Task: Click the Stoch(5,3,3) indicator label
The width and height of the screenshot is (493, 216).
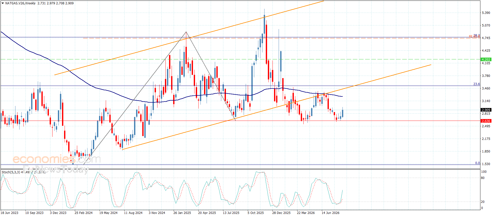Action: (11, 172)
